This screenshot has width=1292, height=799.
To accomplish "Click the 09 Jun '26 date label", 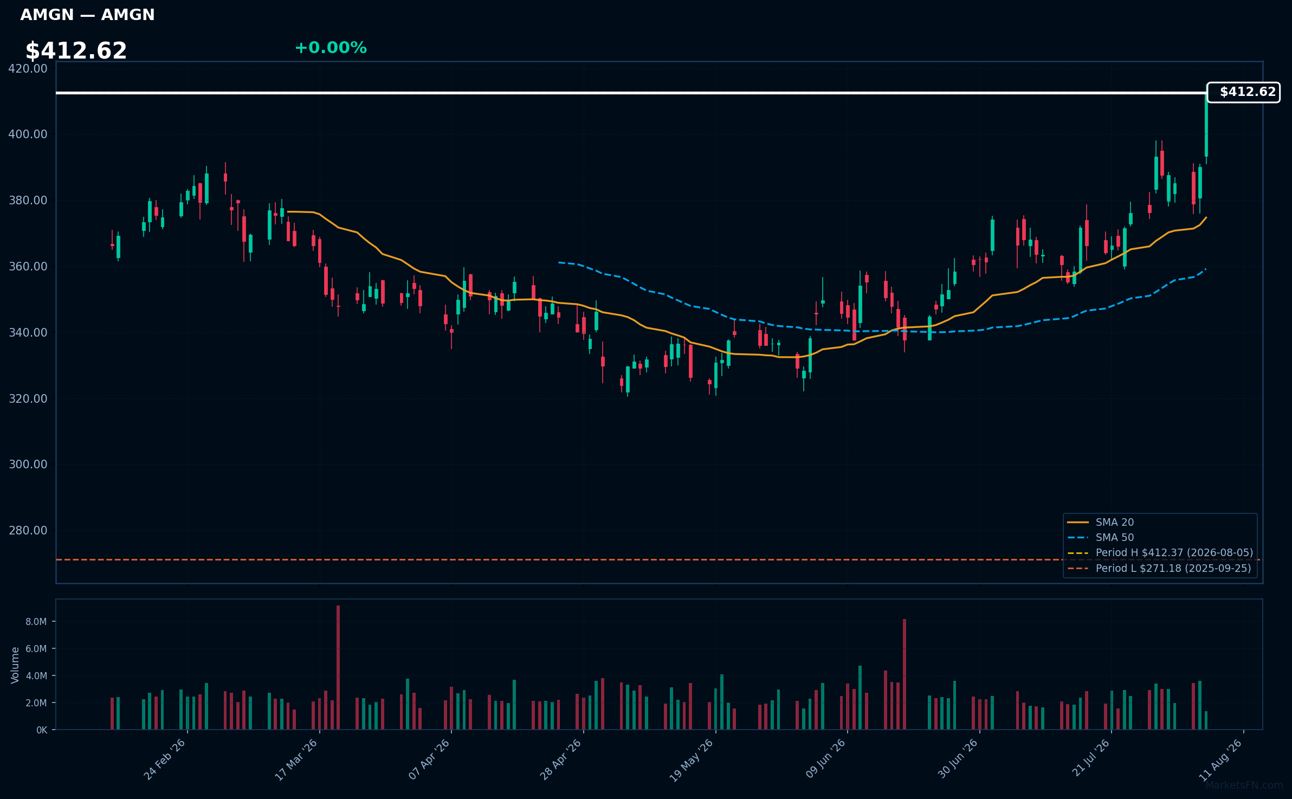I will pos(825,759).
